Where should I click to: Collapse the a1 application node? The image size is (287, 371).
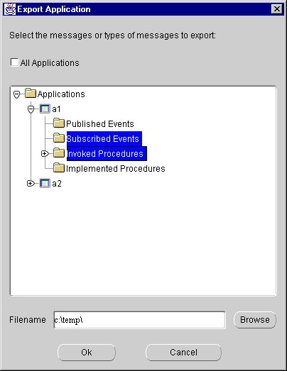click(x=31, y=109)
